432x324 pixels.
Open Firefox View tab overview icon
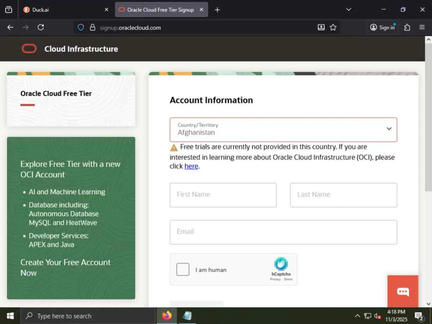coord(8,10)
